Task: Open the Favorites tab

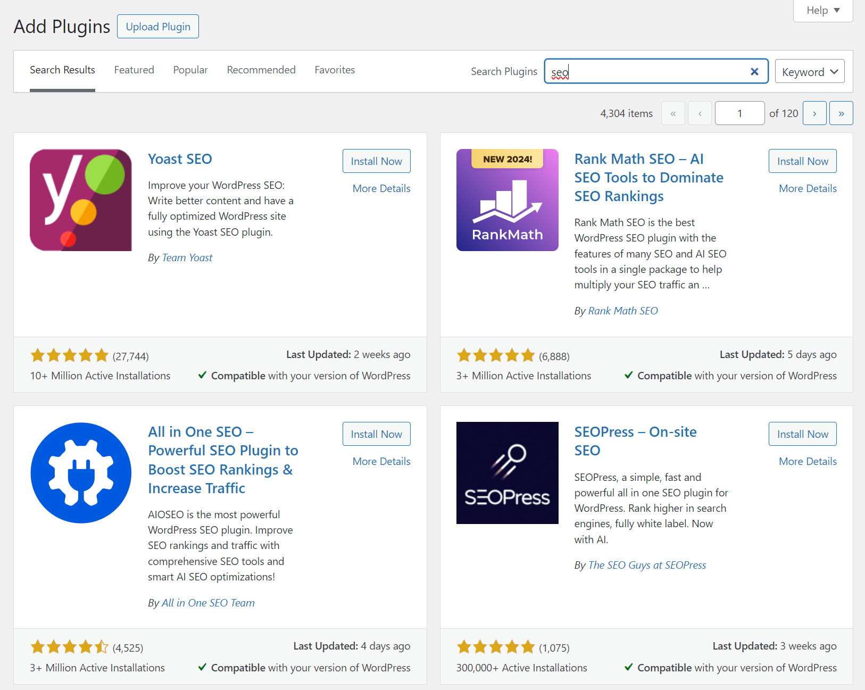Action: tap(335, 70)
